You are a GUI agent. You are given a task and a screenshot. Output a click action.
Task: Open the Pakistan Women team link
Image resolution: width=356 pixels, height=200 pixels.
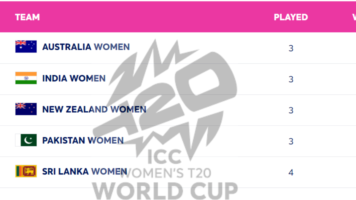(83, 140)
